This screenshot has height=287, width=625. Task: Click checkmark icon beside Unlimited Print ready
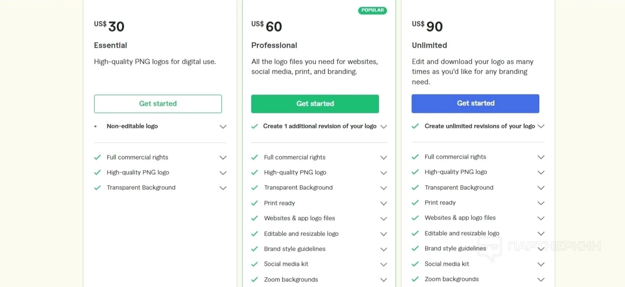(415, 203)
